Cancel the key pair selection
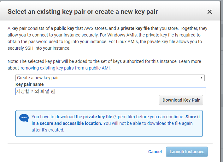This screenshot has height=162, width=223. point(155,152)
